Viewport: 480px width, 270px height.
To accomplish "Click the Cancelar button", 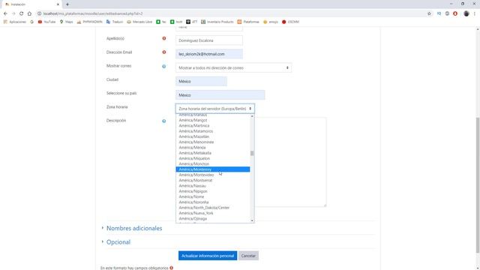I will pyautogui.click(x=248, y=256).
